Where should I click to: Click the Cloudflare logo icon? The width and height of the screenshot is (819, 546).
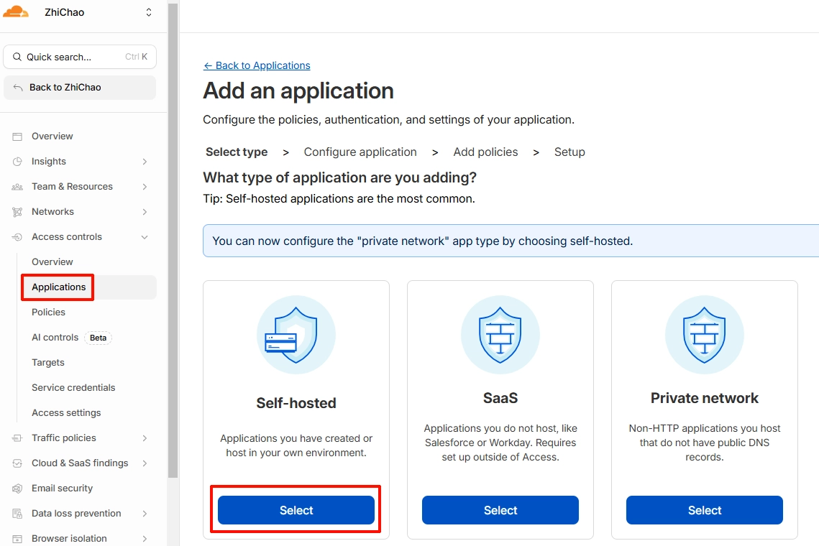16,11
